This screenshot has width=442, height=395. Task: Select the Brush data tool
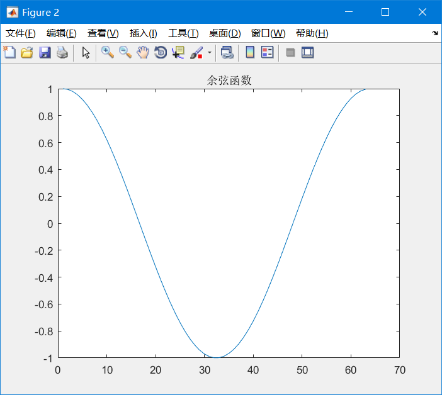[196, 52]
